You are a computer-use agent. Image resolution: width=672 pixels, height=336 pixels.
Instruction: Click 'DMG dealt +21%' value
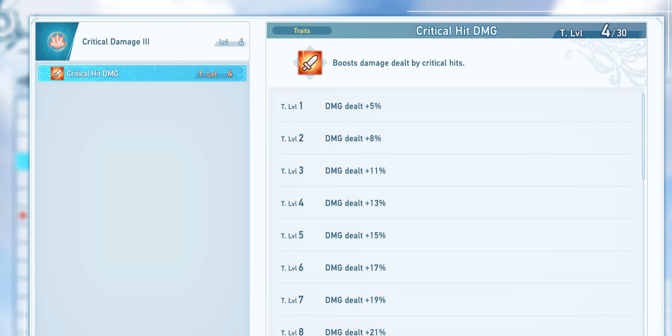[x=355, y=332]
